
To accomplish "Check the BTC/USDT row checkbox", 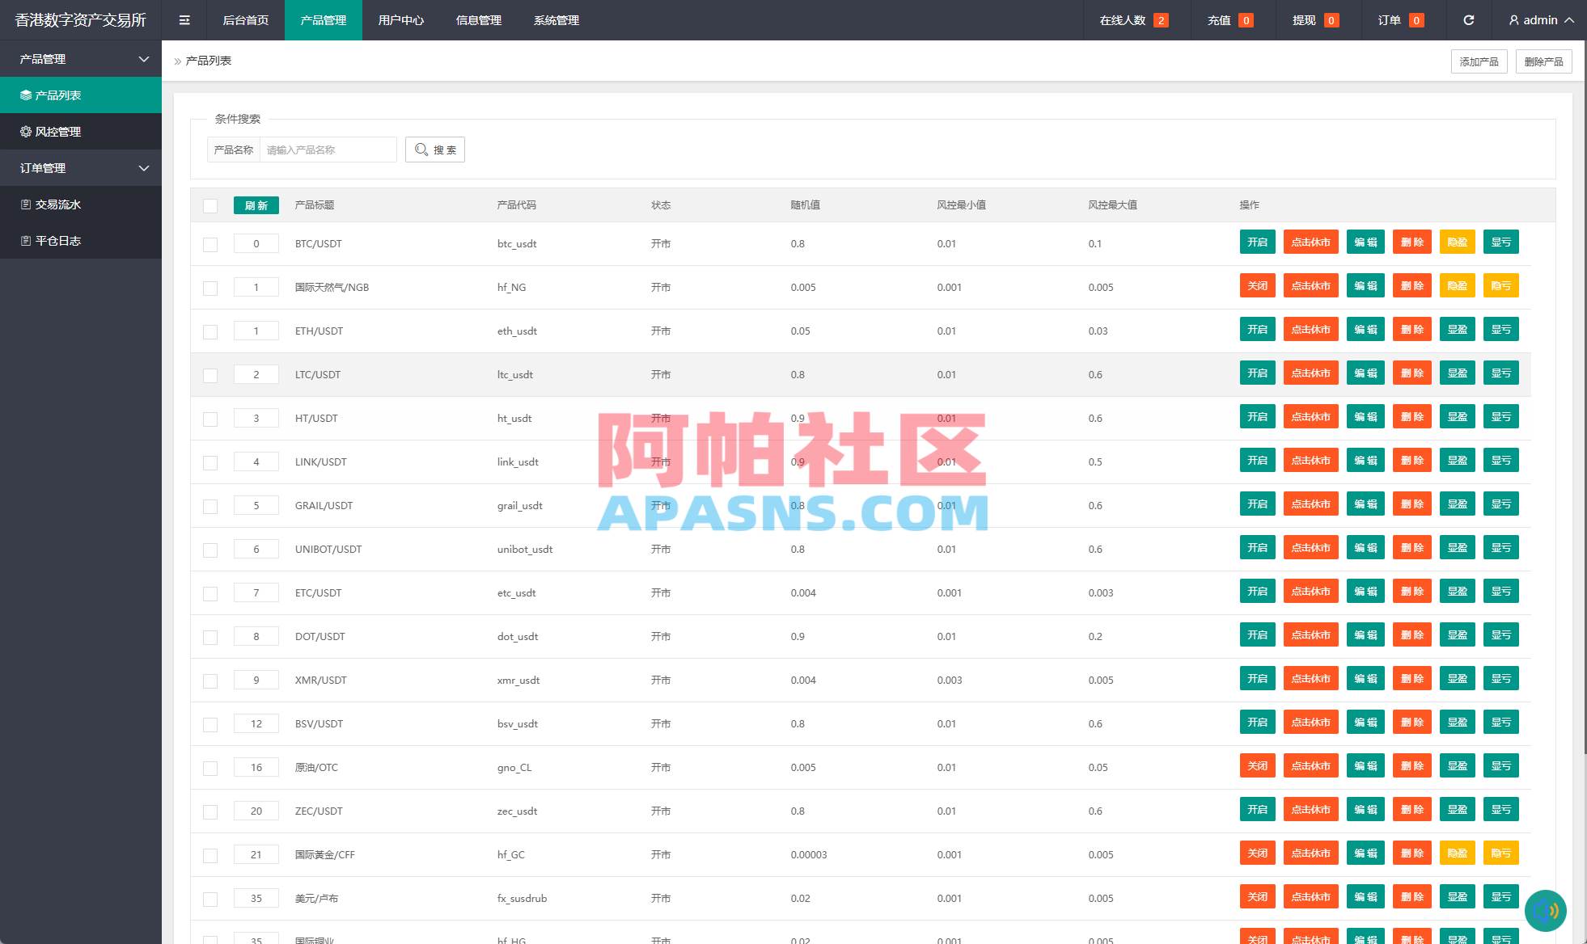I will tap(210, 243).
